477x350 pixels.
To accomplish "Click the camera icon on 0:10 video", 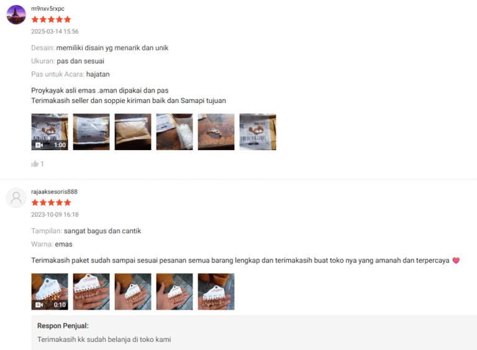I will pos(39,305).
